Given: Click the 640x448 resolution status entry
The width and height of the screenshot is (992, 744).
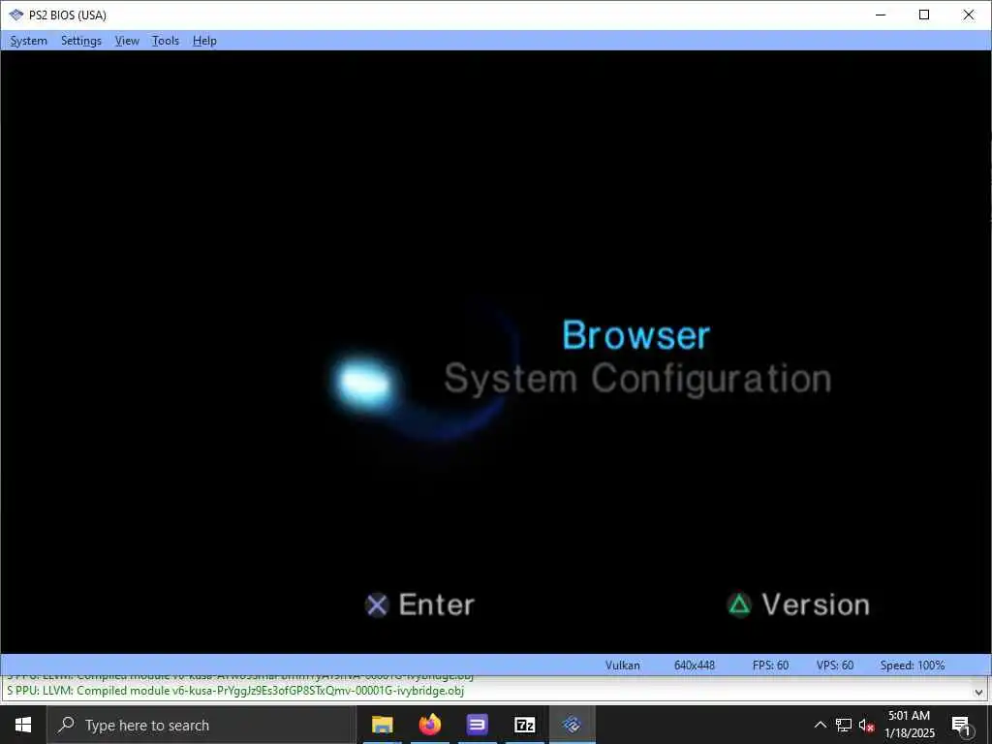Looking at the screenshot, I should (694, 665).
